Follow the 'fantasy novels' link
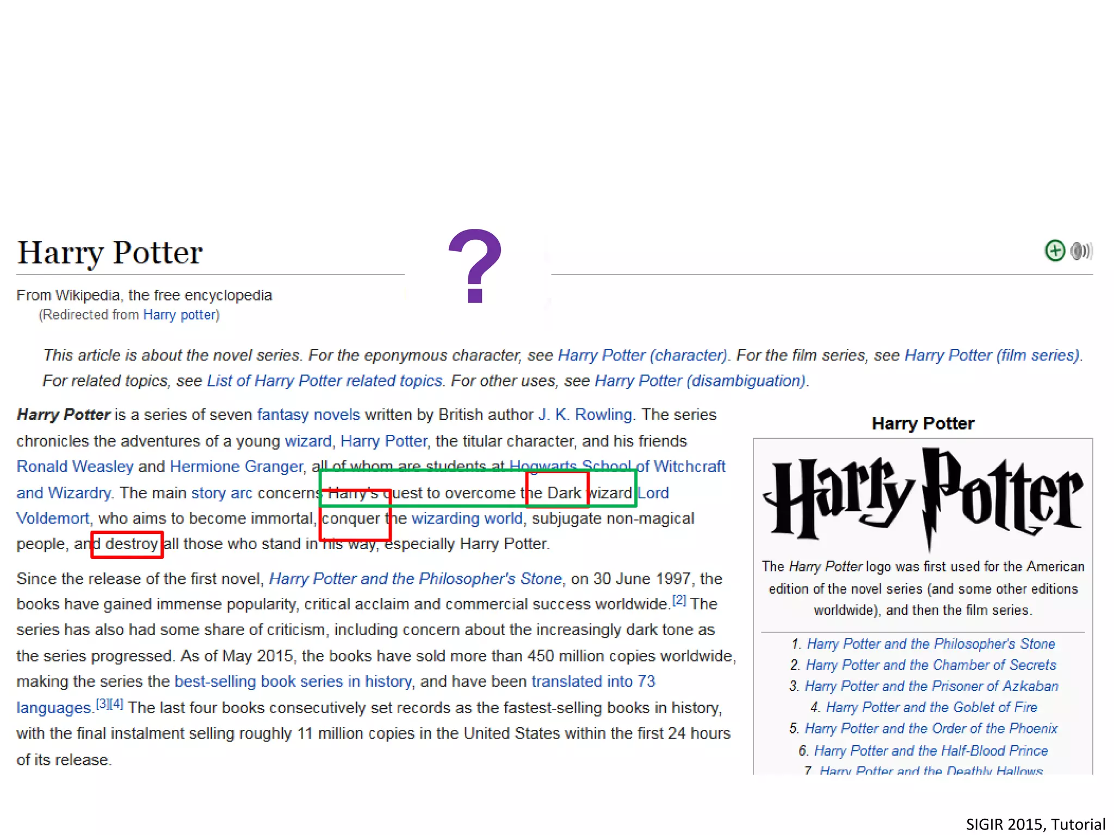 pos(308,414)
